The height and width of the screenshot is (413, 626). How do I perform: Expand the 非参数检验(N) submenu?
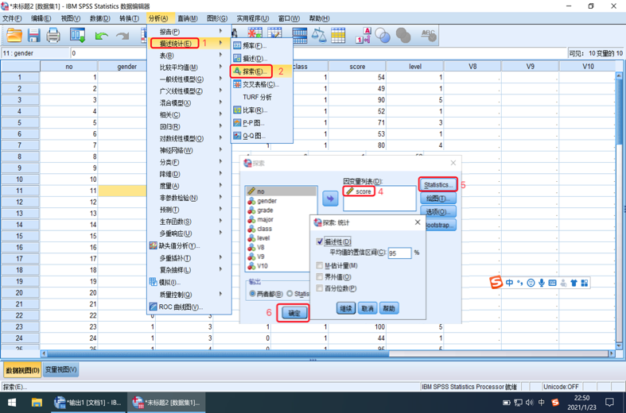click(189, 198)
